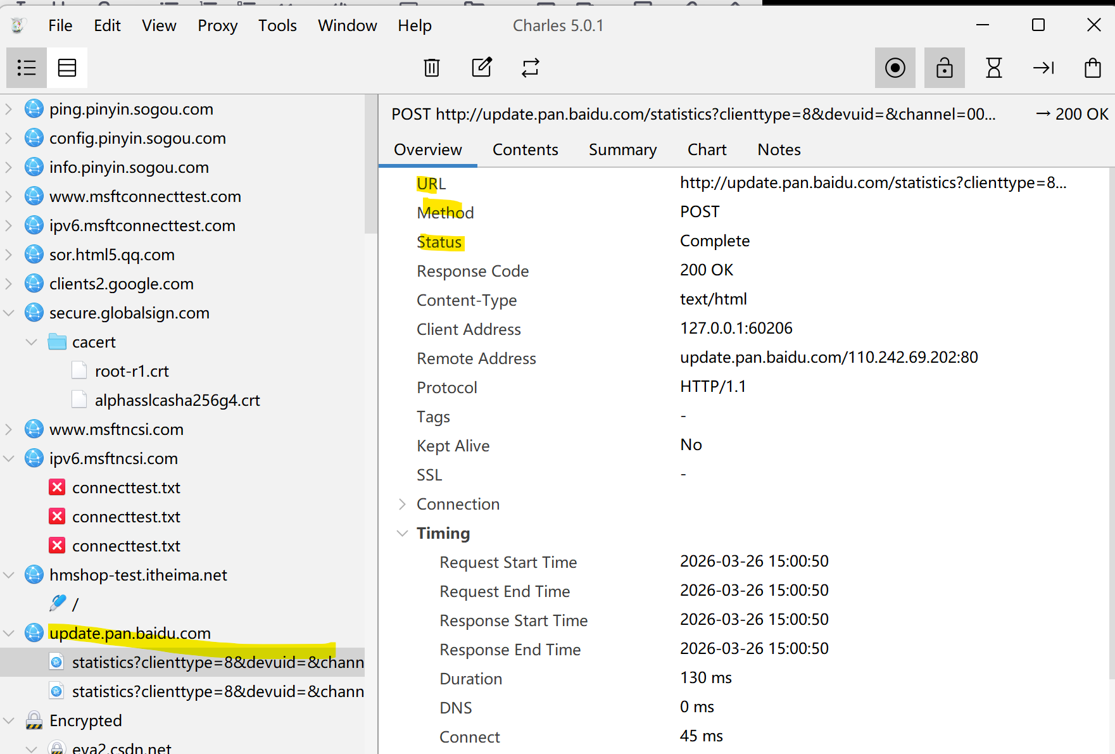
Task: Expand www.msftconnecttest.com host node
Action: tap(9, 196)
